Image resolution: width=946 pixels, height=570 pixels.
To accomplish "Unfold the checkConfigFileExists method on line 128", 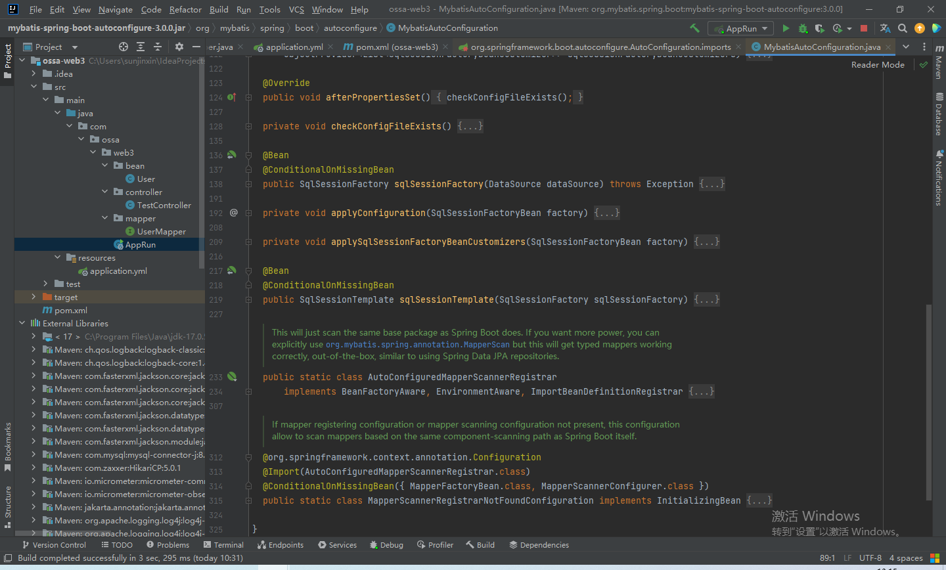I will pos(470,126).
